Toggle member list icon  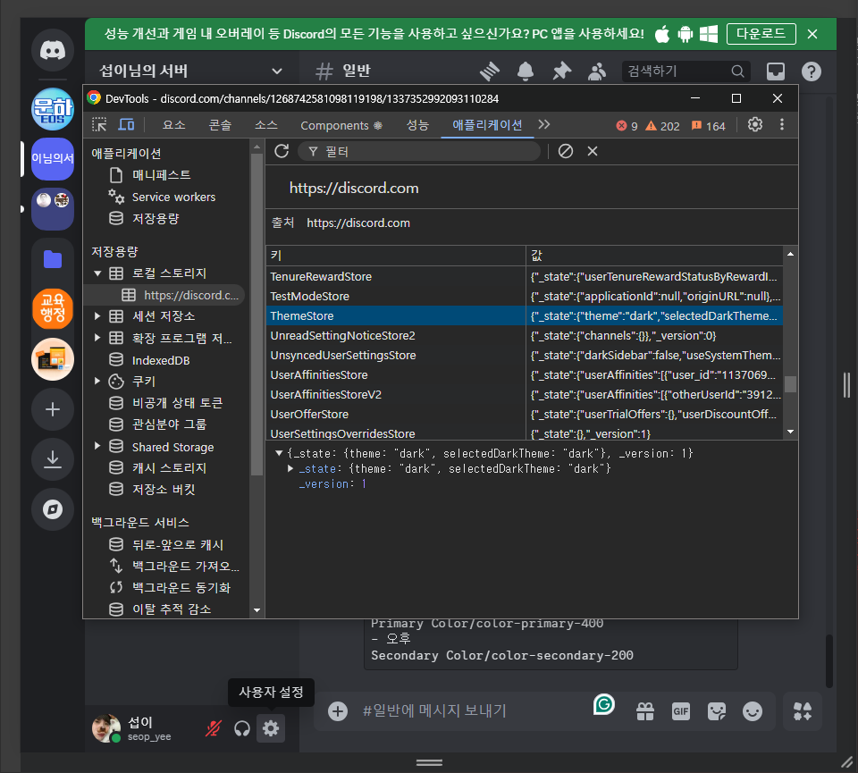coord(597,71)
